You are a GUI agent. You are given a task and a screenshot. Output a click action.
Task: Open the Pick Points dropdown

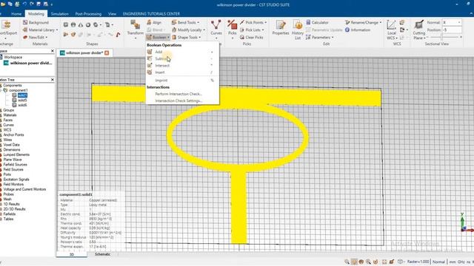click(253, 22)
